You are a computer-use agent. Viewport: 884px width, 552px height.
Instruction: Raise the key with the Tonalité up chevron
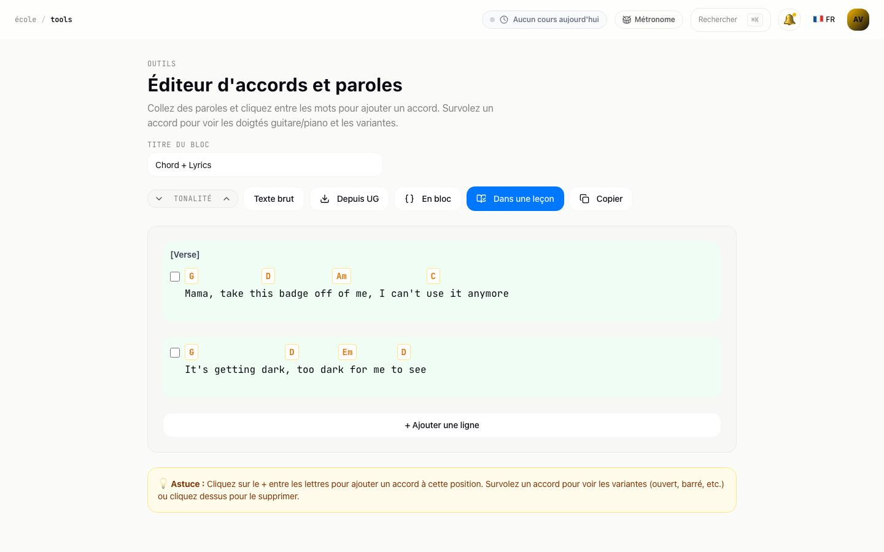click(x=227, y=199)
